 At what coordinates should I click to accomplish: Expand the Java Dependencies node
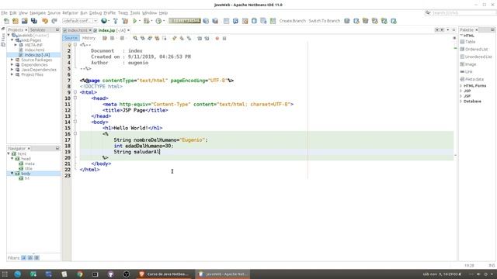click(12, 70)
